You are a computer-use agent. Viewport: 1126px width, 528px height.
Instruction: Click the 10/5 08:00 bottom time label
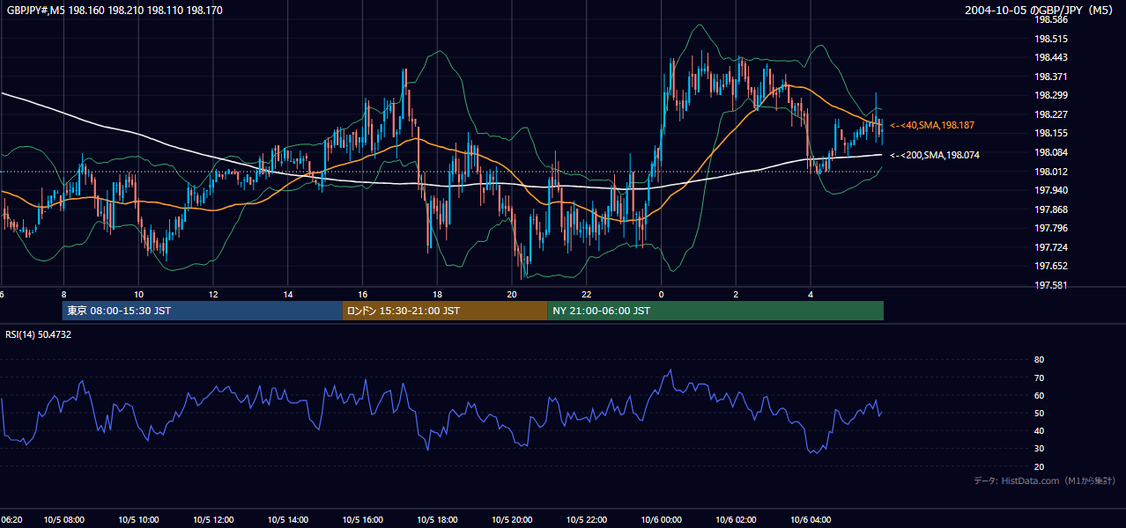(63, 520)
